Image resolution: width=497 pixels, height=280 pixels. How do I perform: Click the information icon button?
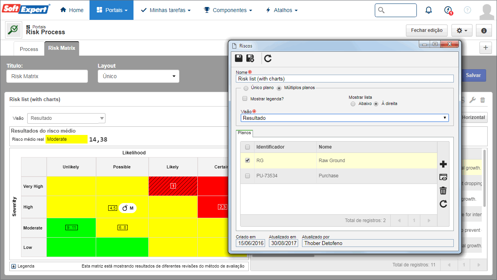484,30
